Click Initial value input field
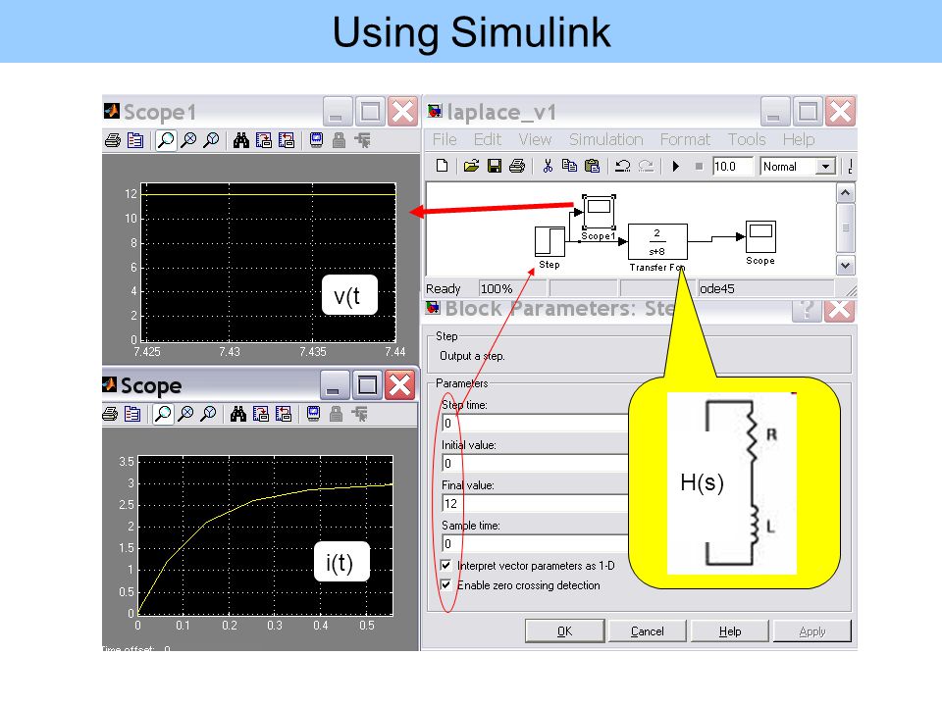Image resolution: width=942 pixels, height=706 pixels. click(x=535, y=464)
